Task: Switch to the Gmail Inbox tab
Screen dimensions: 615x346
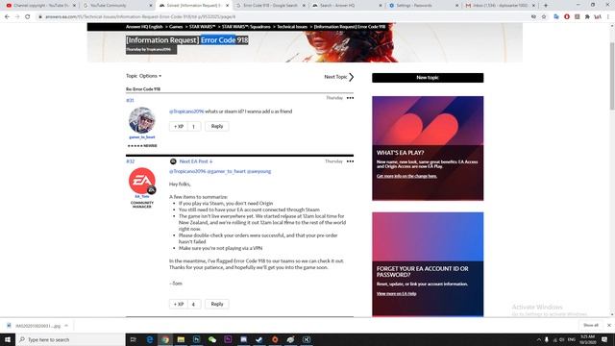Action: 500,6
